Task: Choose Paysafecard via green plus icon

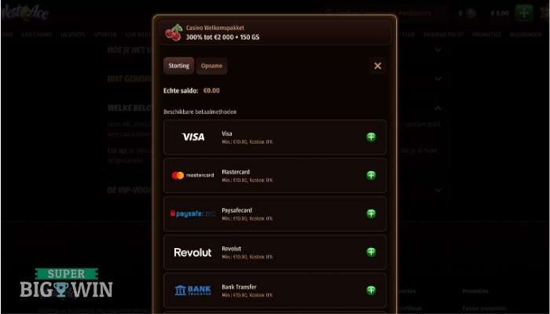Action: (371, 214)
